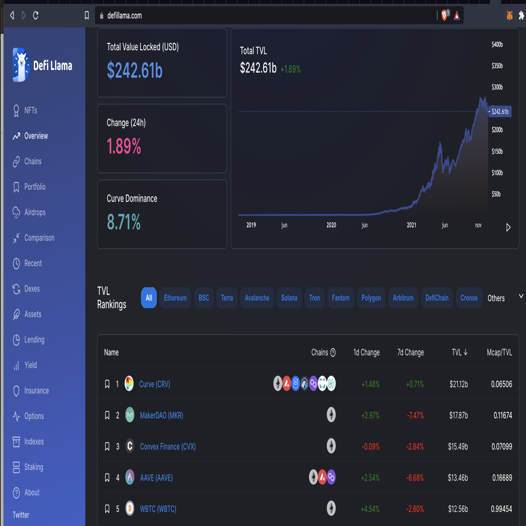Image resolution: width=526 pixels, height=526 pixels.
Task: Click the $242.61b marker on chart
Action: 500,111
